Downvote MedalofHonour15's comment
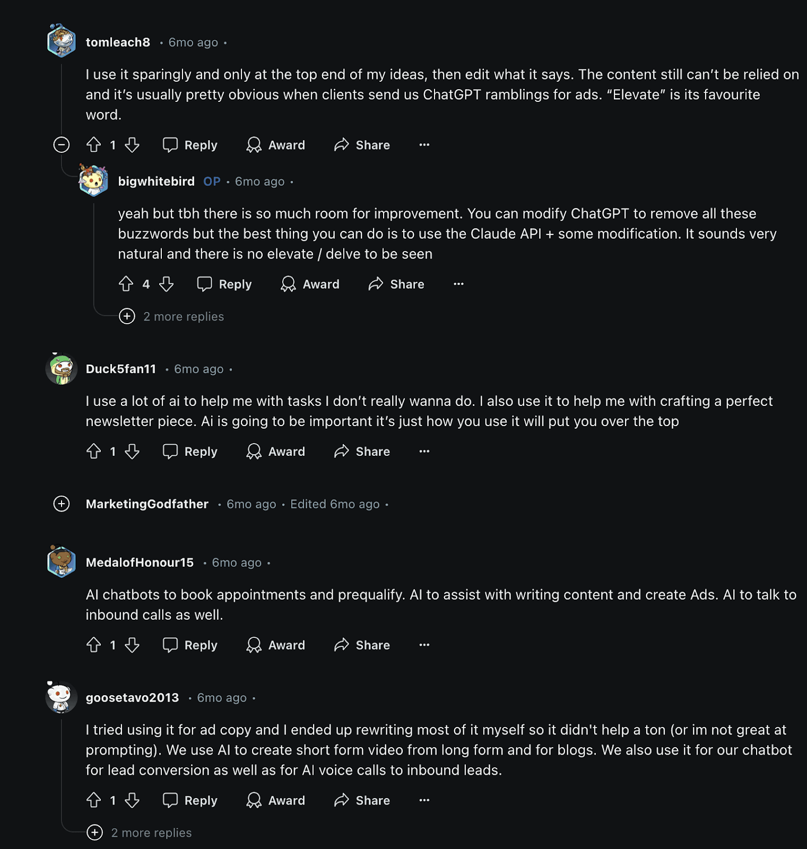 [x=132, y=645]
